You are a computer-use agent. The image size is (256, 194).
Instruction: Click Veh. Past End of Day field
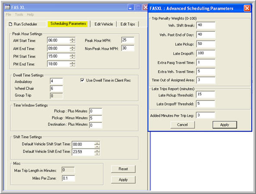click(x=206, y=34)
